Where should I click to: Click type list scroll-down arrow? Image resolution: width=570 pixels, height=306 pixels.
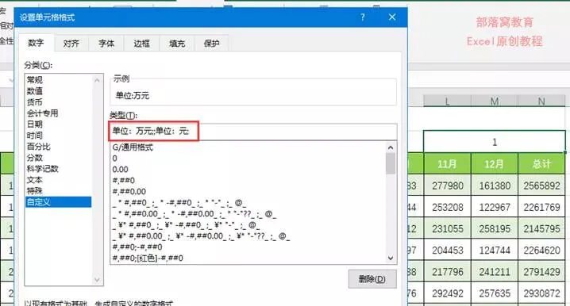391,258
